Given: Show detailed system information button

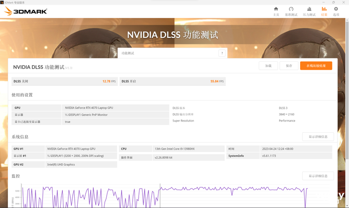Looking at the screenshot, I should [318, 137].
